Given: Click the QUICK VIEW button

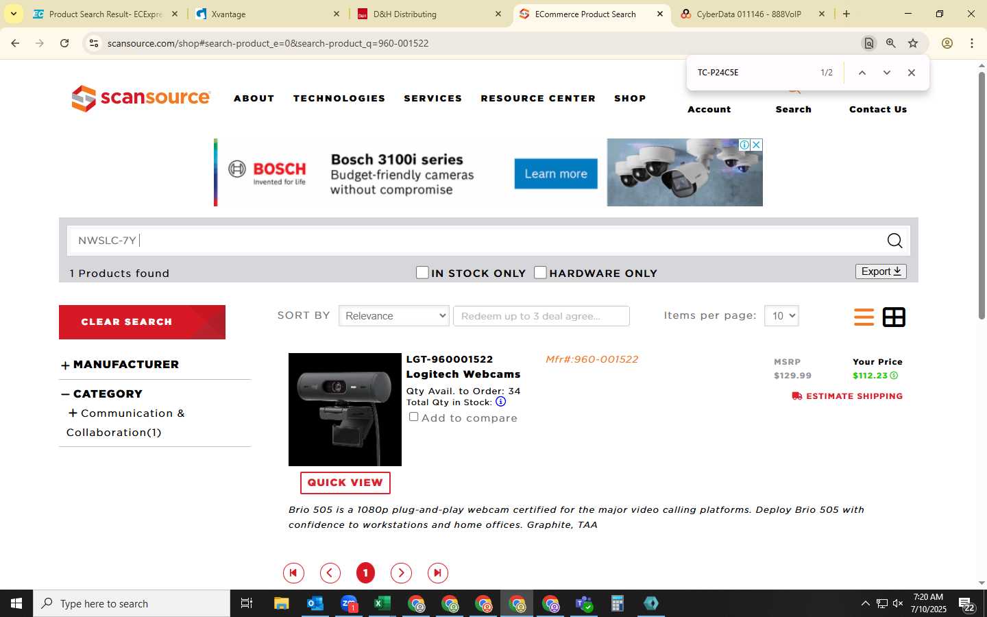Looking at the screenshot, I should coord(345,483).
